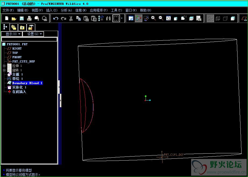Copy the selected feature
This screenshot has width=248, height=177.
click(x=78, y=18)
